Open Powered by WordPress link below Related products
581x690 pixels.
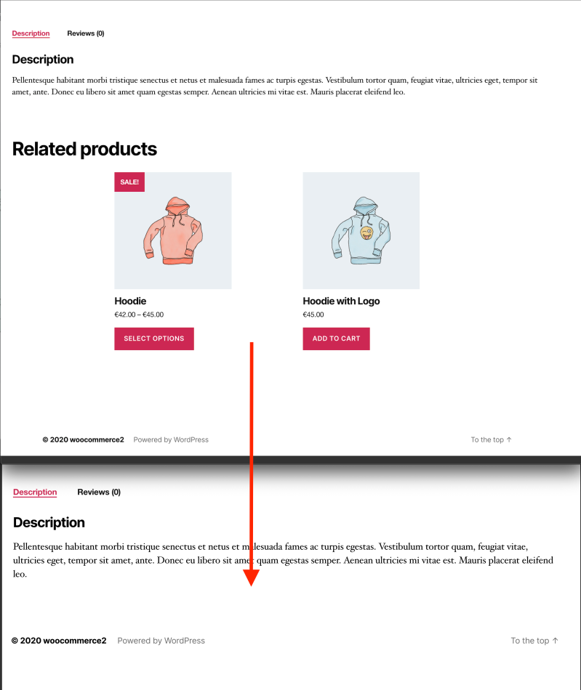click(x=171, y=439)
